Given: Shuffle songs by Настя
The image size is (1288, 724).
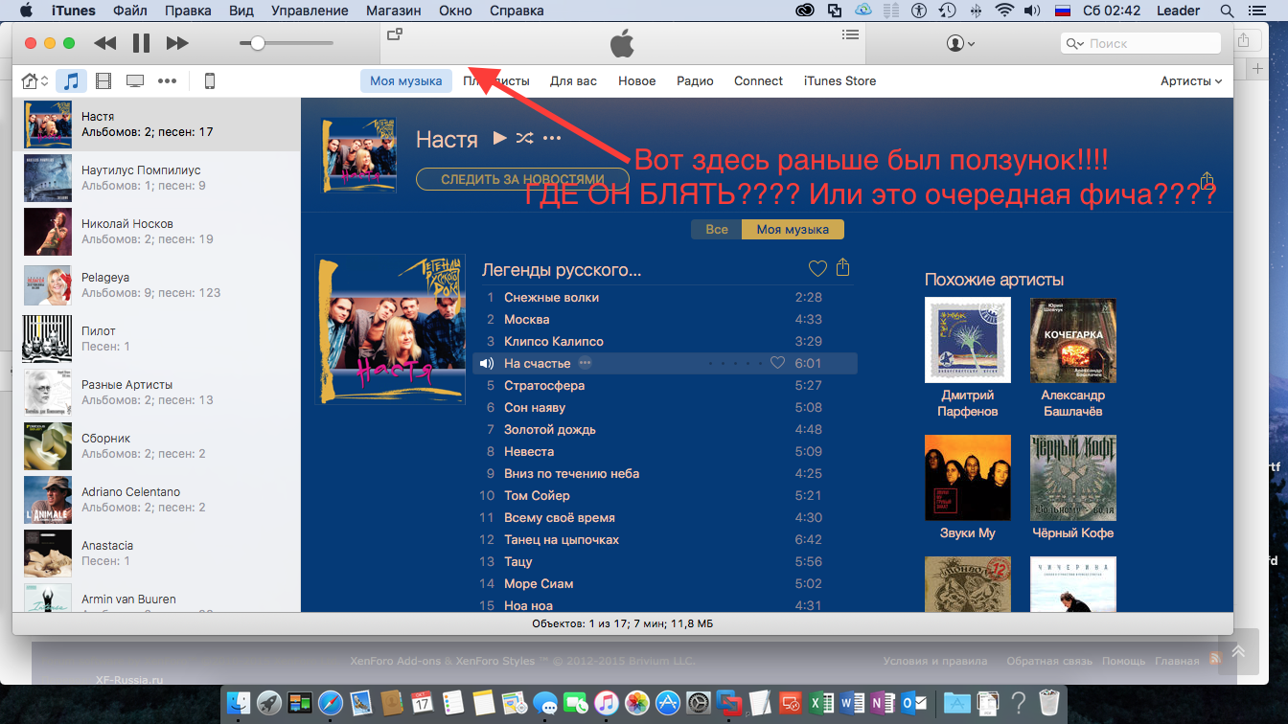Looking at the screenshot, I should click(x=524, y=138).
